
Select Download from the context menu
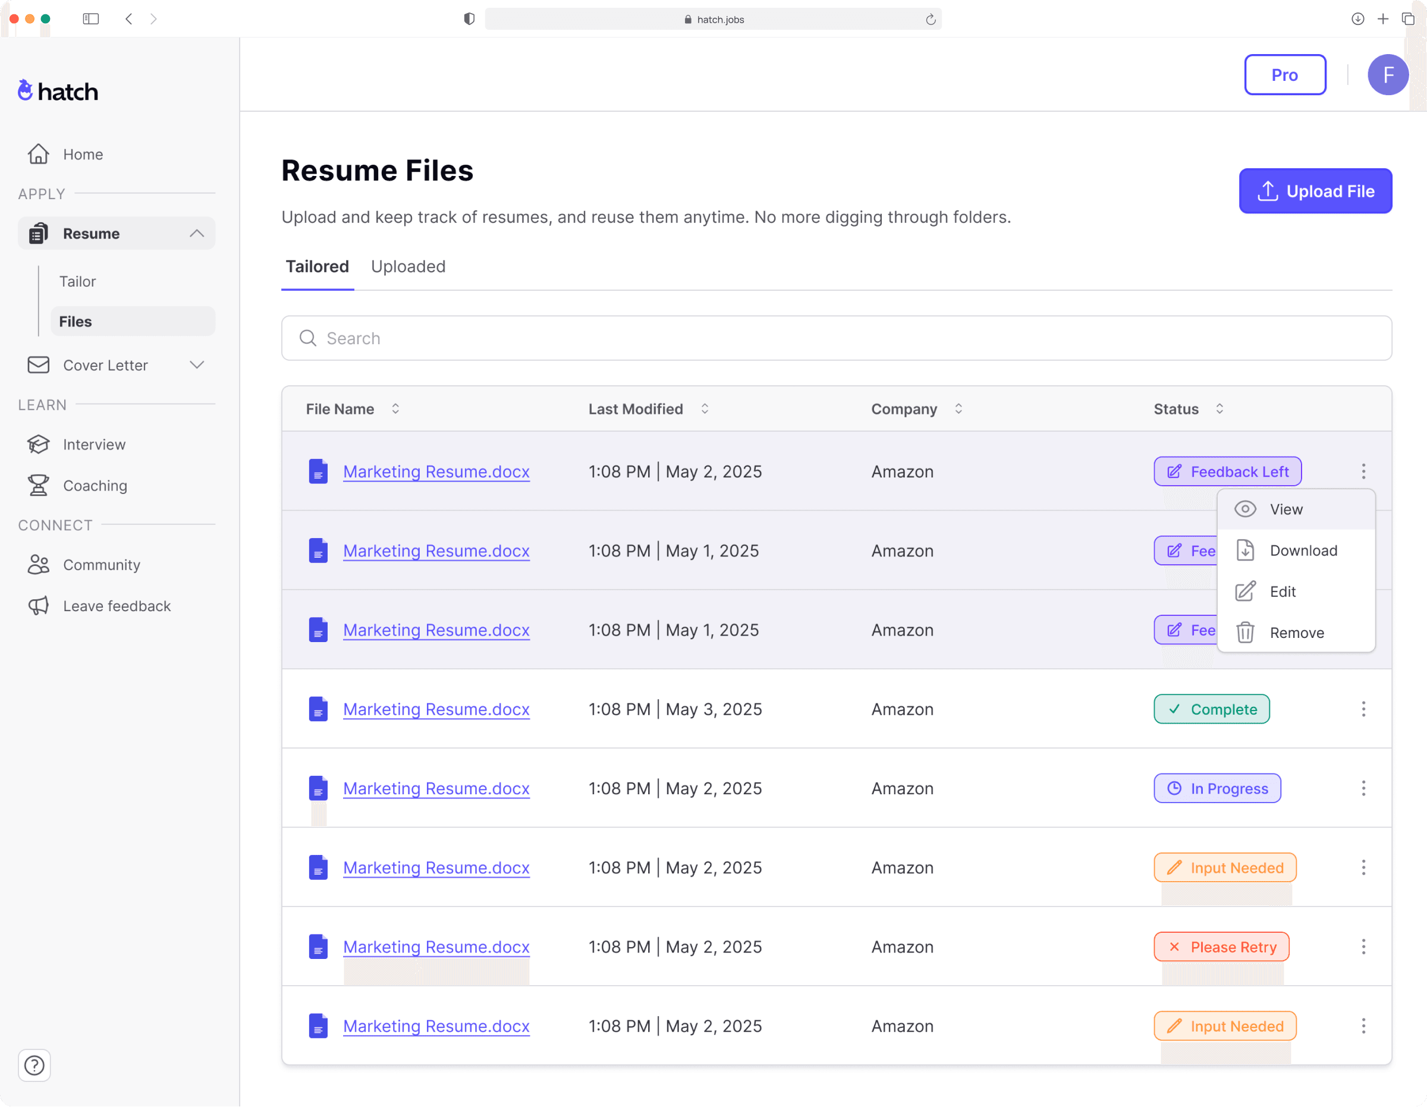[1303, 551]
